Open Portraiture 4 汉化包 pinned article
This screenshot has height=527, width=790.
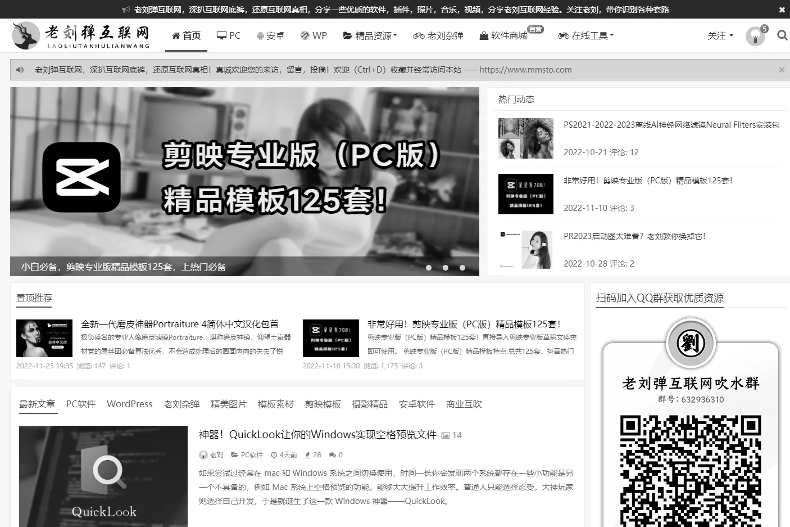click(180, 324)
